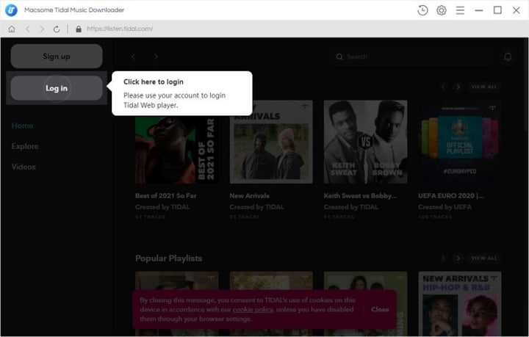Click next arrow of the top carousel
Image resolution: width=529 pixels, height=337 pixels.
[458, 87]
